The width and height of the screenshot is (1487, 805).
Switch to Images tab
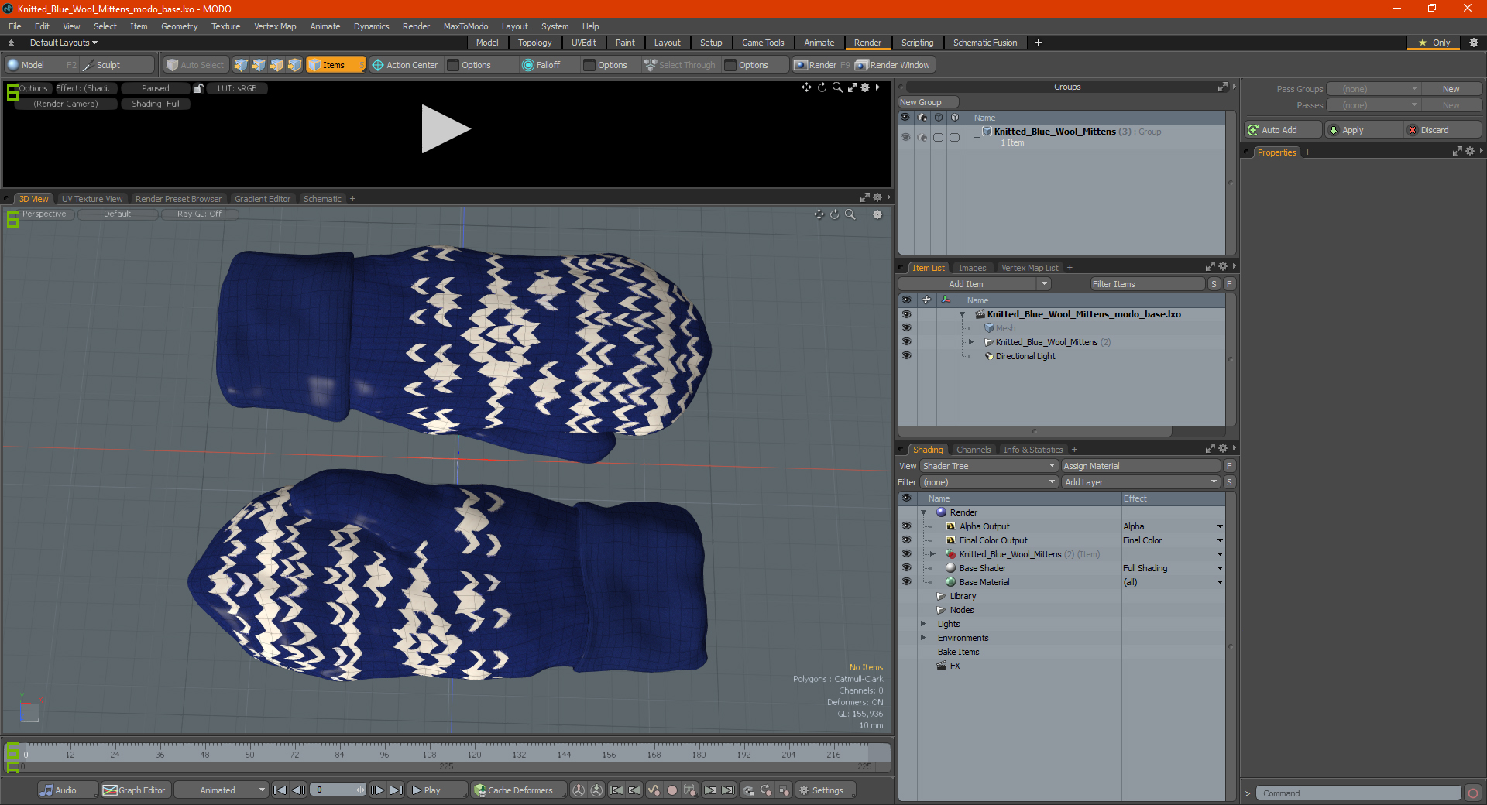[972, 268]
